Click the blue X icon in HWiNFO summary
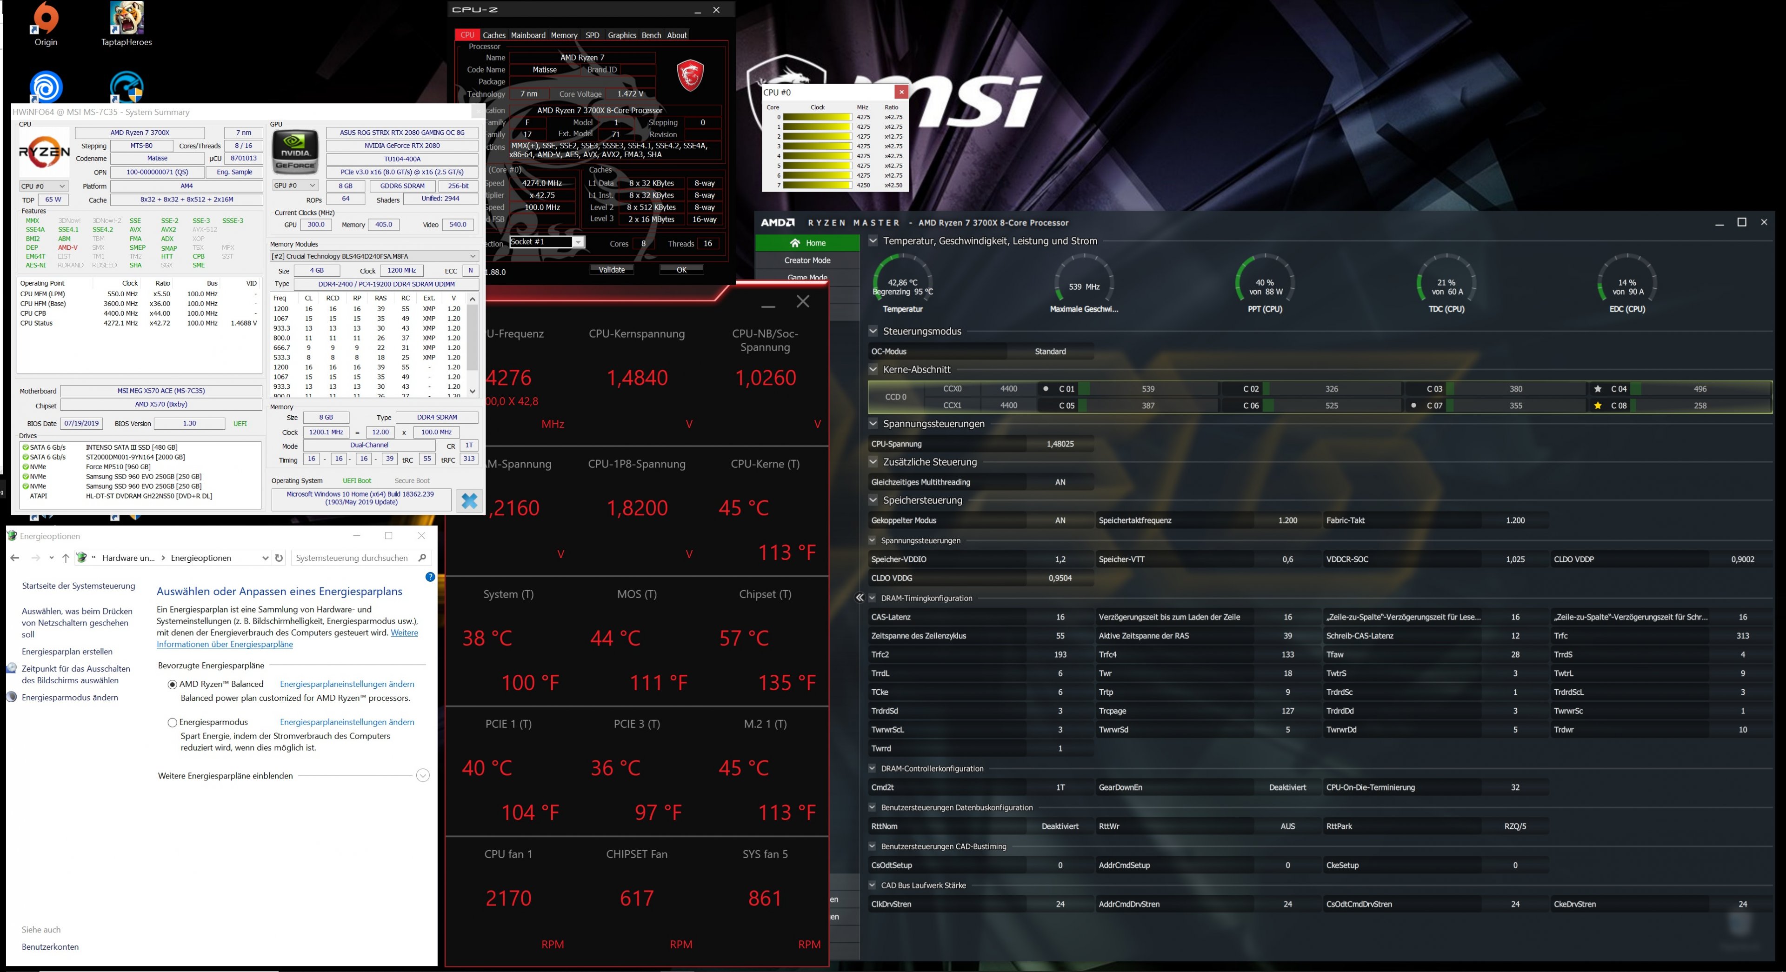Viewport: 1786px width, 972px height. [469, 500]
